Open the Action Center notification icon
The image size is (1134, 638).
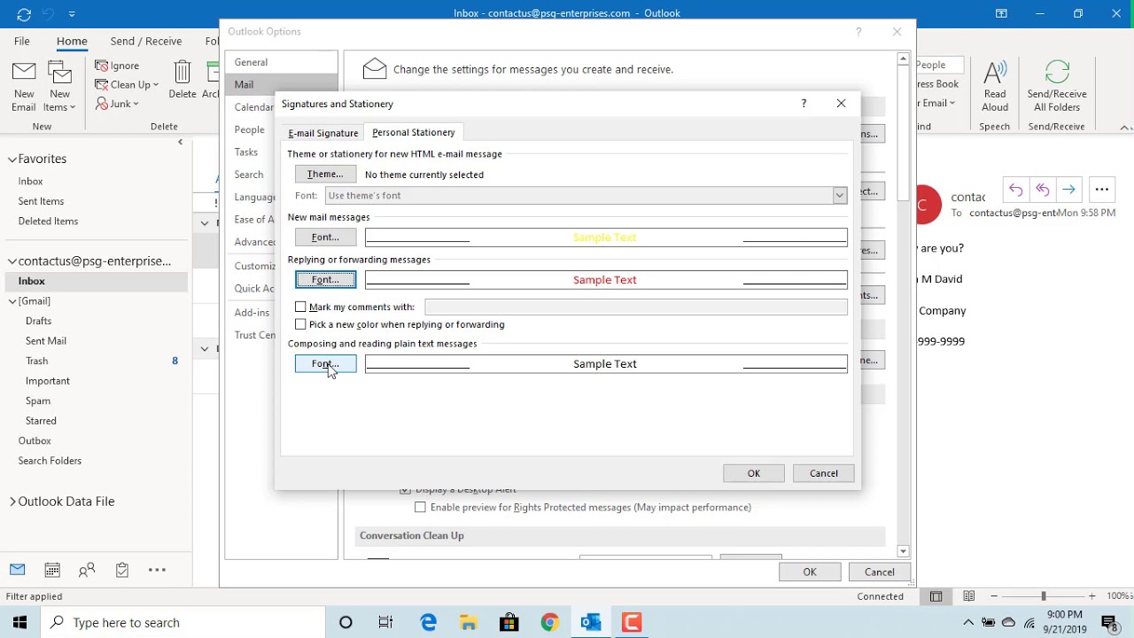click(1108, 622)
